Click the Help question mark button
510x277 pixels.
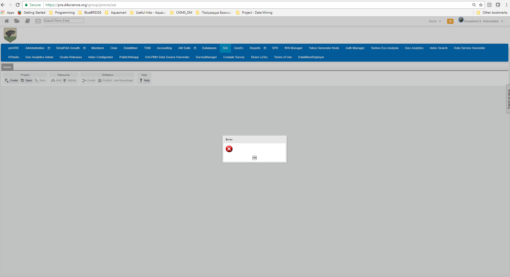144,80
